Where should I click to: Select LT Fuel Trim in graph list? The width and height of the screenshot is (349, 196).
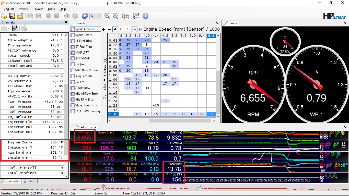pos(83,41)
